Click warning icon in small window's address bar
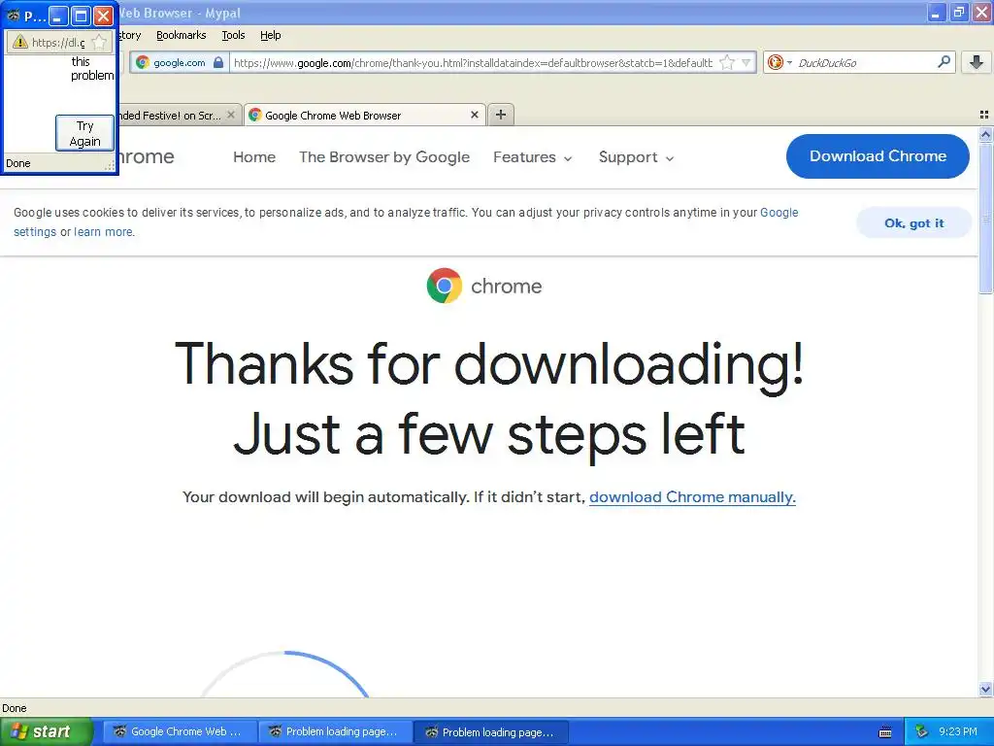994x746 pixels. [20, 42]
